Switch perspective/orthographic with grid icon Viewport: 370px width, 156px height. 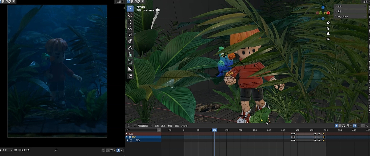click(x=328, y=39)
